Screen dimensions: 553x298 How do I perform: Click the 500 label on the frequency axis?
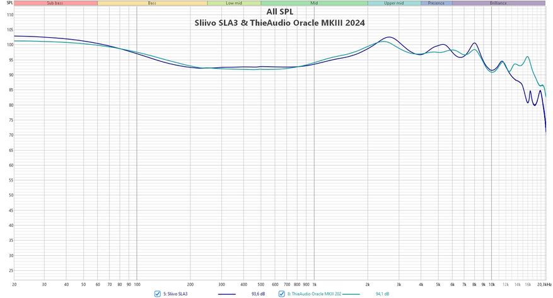(x=260, y=284)
